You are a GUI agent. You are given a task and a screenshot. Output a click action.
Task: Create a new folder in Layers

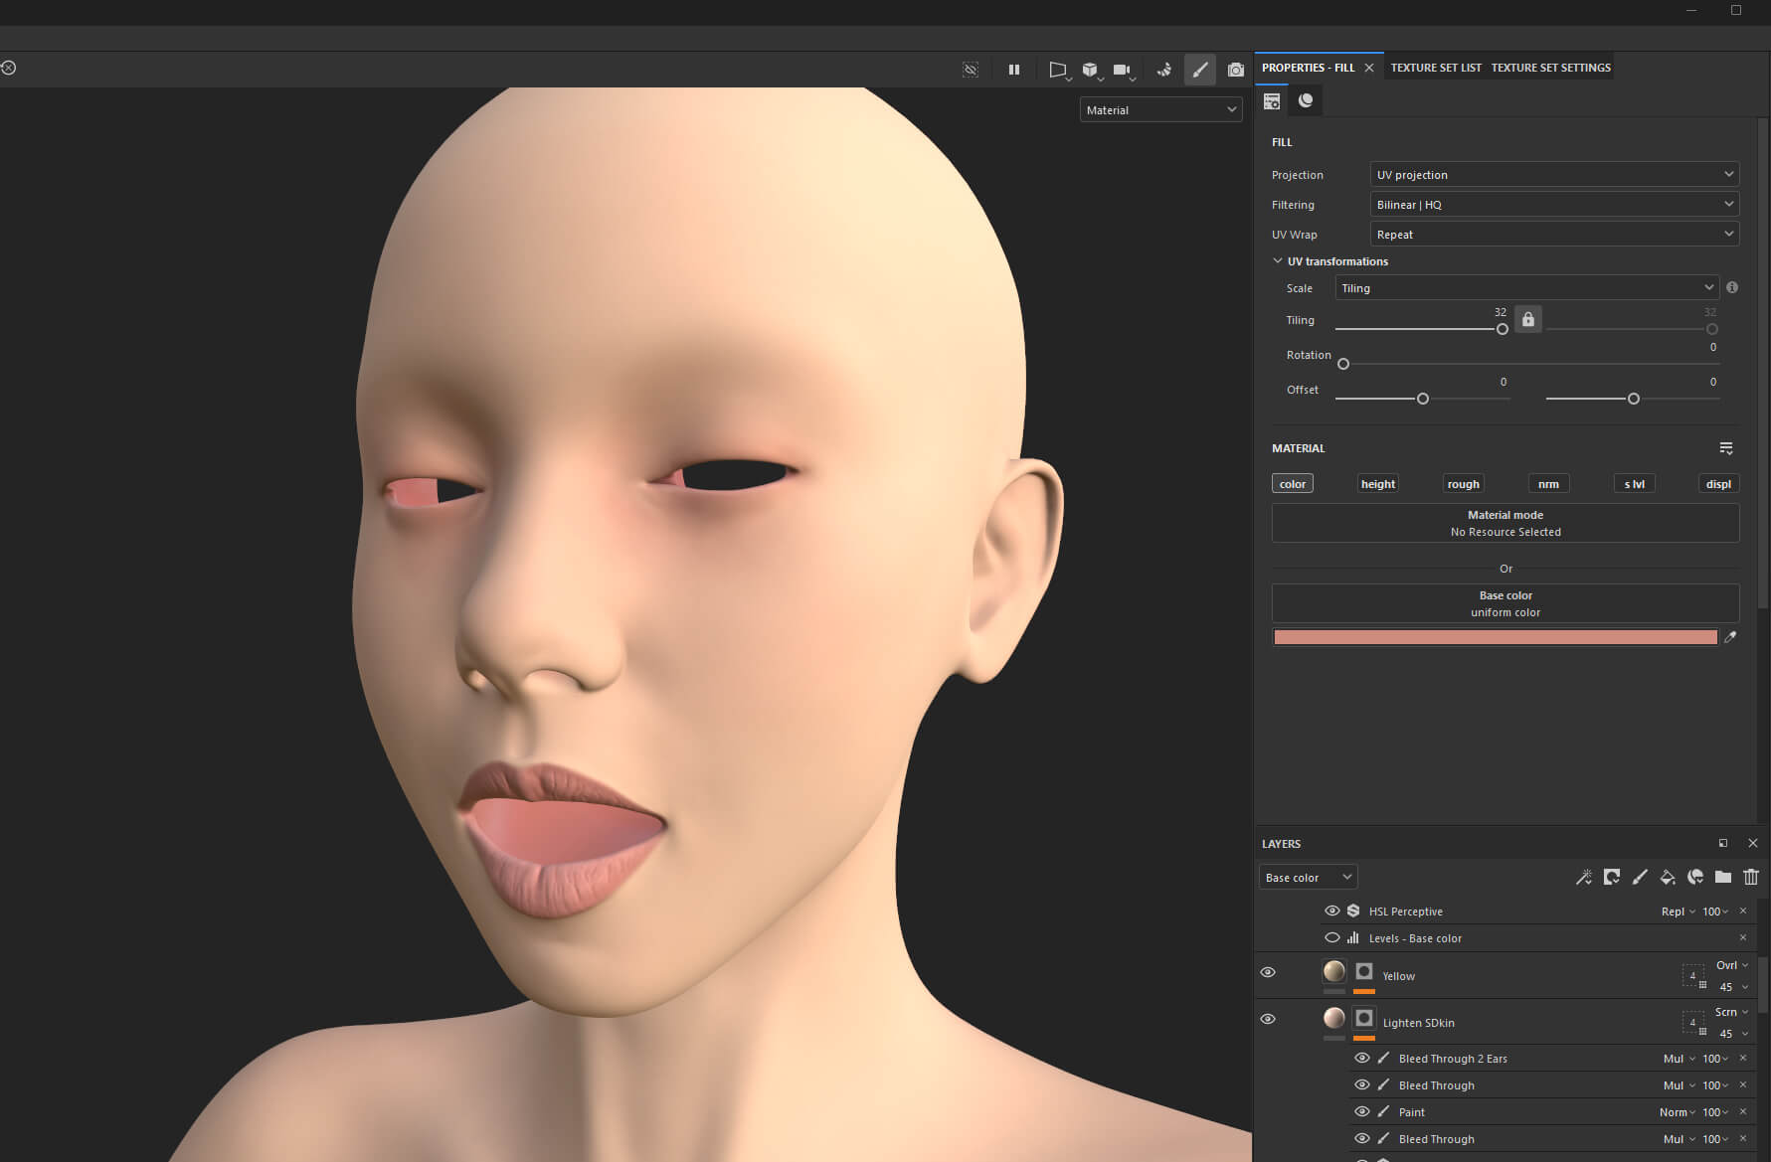[1723, 877]
